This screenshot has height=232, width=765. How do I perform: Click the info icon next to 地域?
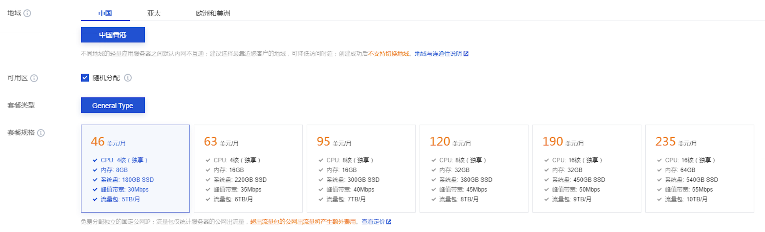(x=27, y=13)
